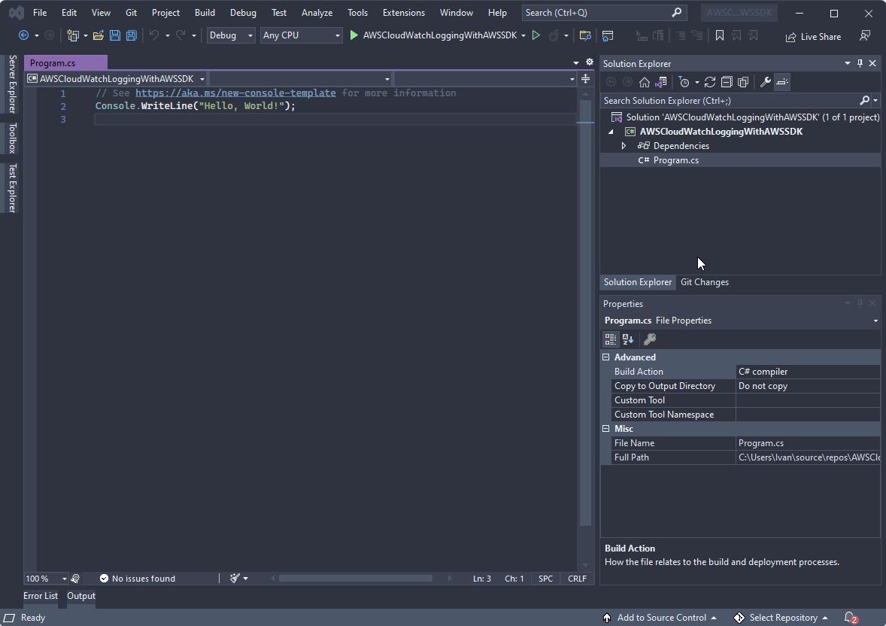The image size is (886, 626).
Task: Switch to the Git Changes tab
Action: point(705,282)
